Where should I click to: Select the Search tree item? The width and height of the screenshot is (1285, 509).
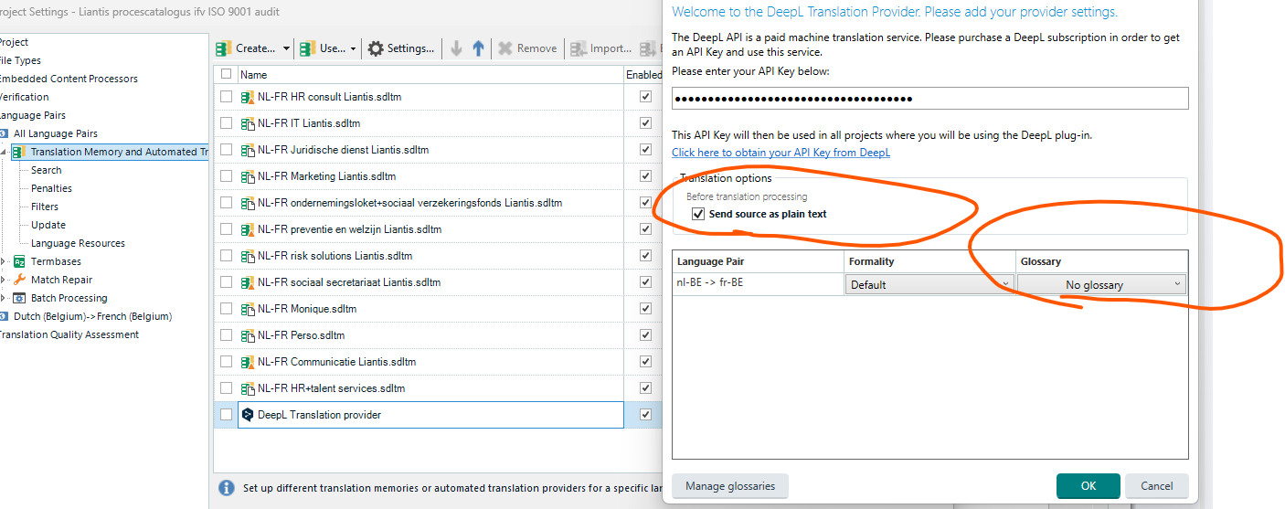[x=47, y=170]
